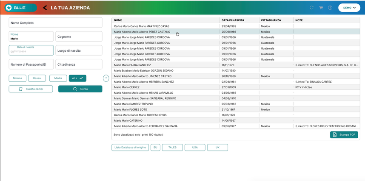Select the Bassa match level

tap(37, 78)
